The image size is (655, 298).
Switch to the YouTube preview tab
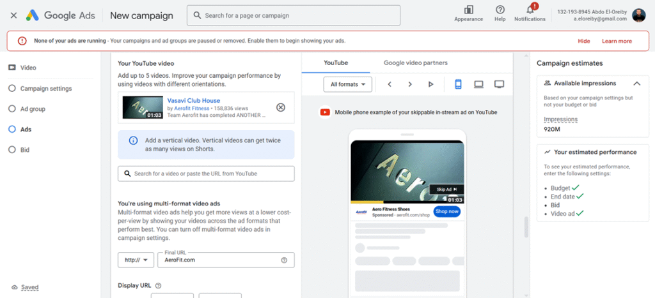tap(335, 63)
